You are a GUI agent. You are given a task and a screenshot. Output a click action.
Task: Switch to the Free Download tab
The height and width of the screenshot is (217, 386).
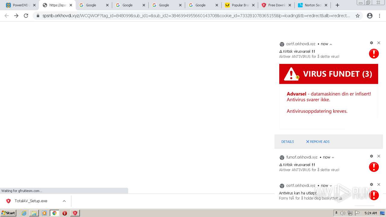(276, 5)
